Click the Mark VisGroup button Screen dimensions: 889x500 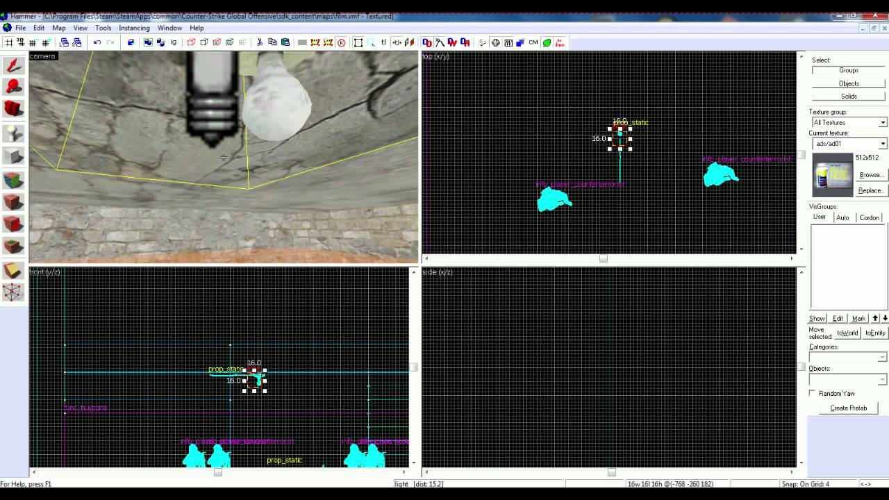click(859, 318)
